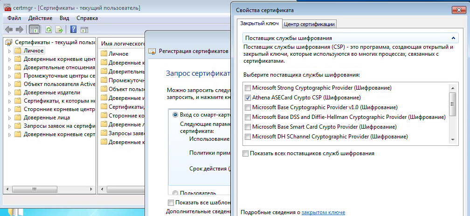Check Microsoft Base Cryptographic Provider v1.0 checkbox
This screenshot has width=470, height=216.
point(248,107)
